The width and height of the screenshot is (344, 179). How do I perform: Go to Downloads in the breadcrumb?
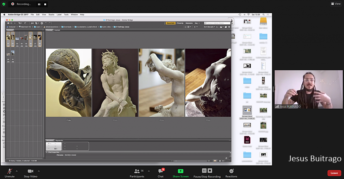click(x=66, y=27)
